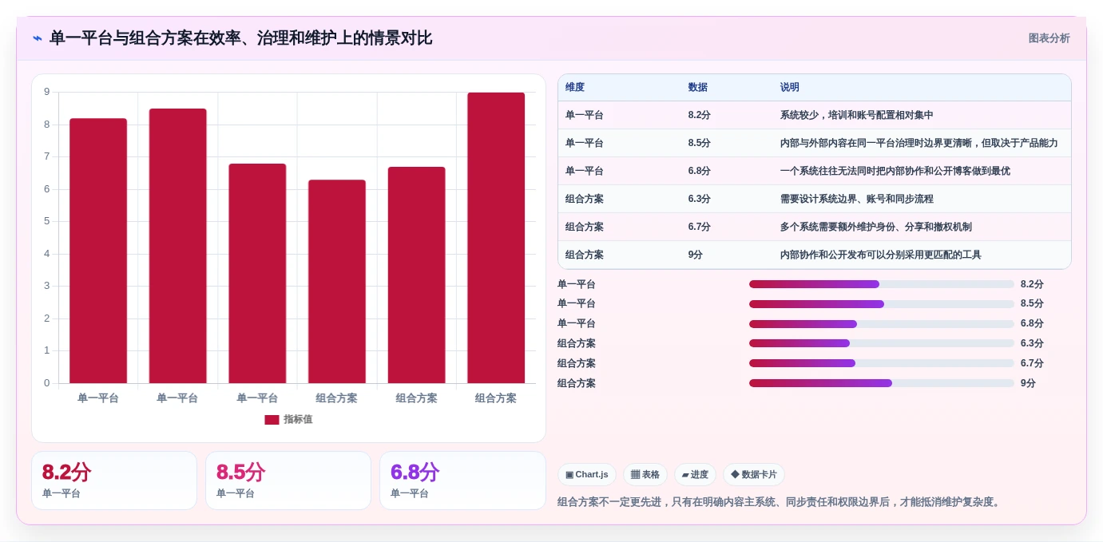This screenshot has height=542, width=1103.
Task: Click the chart title 单一平台与组合方案
Action: tap(240, 38)
